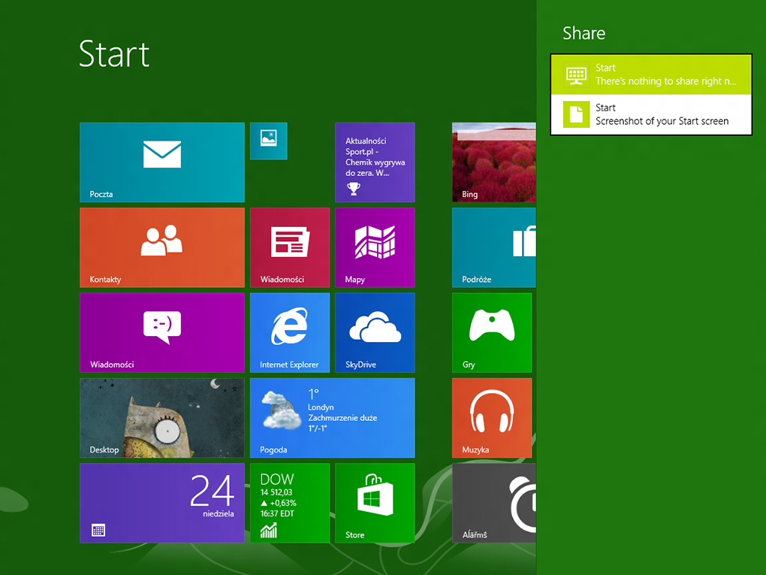Open the Kontakty people tile
The height and width of the screenshot is (575, 766).
point(162,247)
